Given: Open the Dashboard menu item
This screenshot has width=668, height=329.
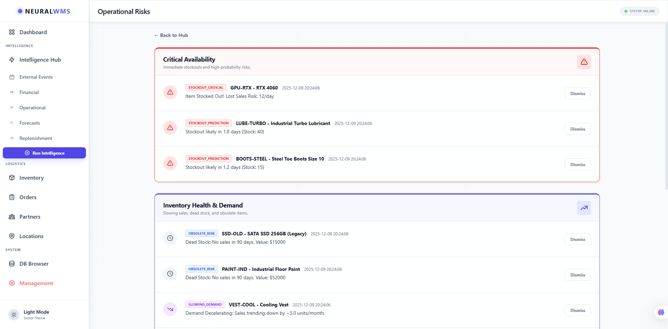Looking at the screenshot, I should [33, 32].
